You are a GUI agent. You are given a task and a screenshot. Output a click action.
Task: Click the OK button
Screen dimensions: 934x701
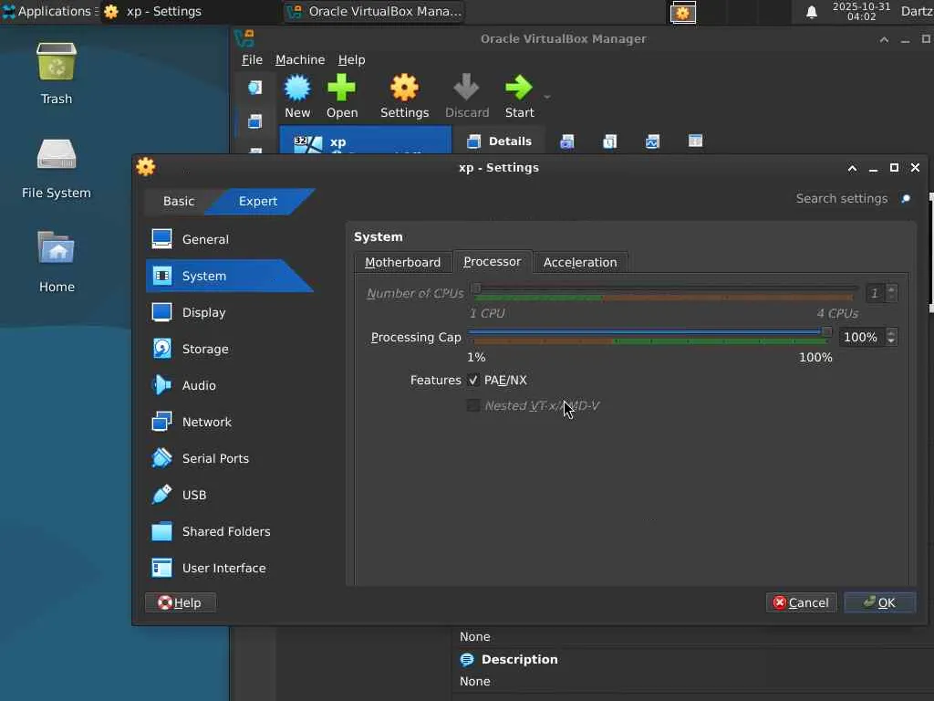[880, 602]
